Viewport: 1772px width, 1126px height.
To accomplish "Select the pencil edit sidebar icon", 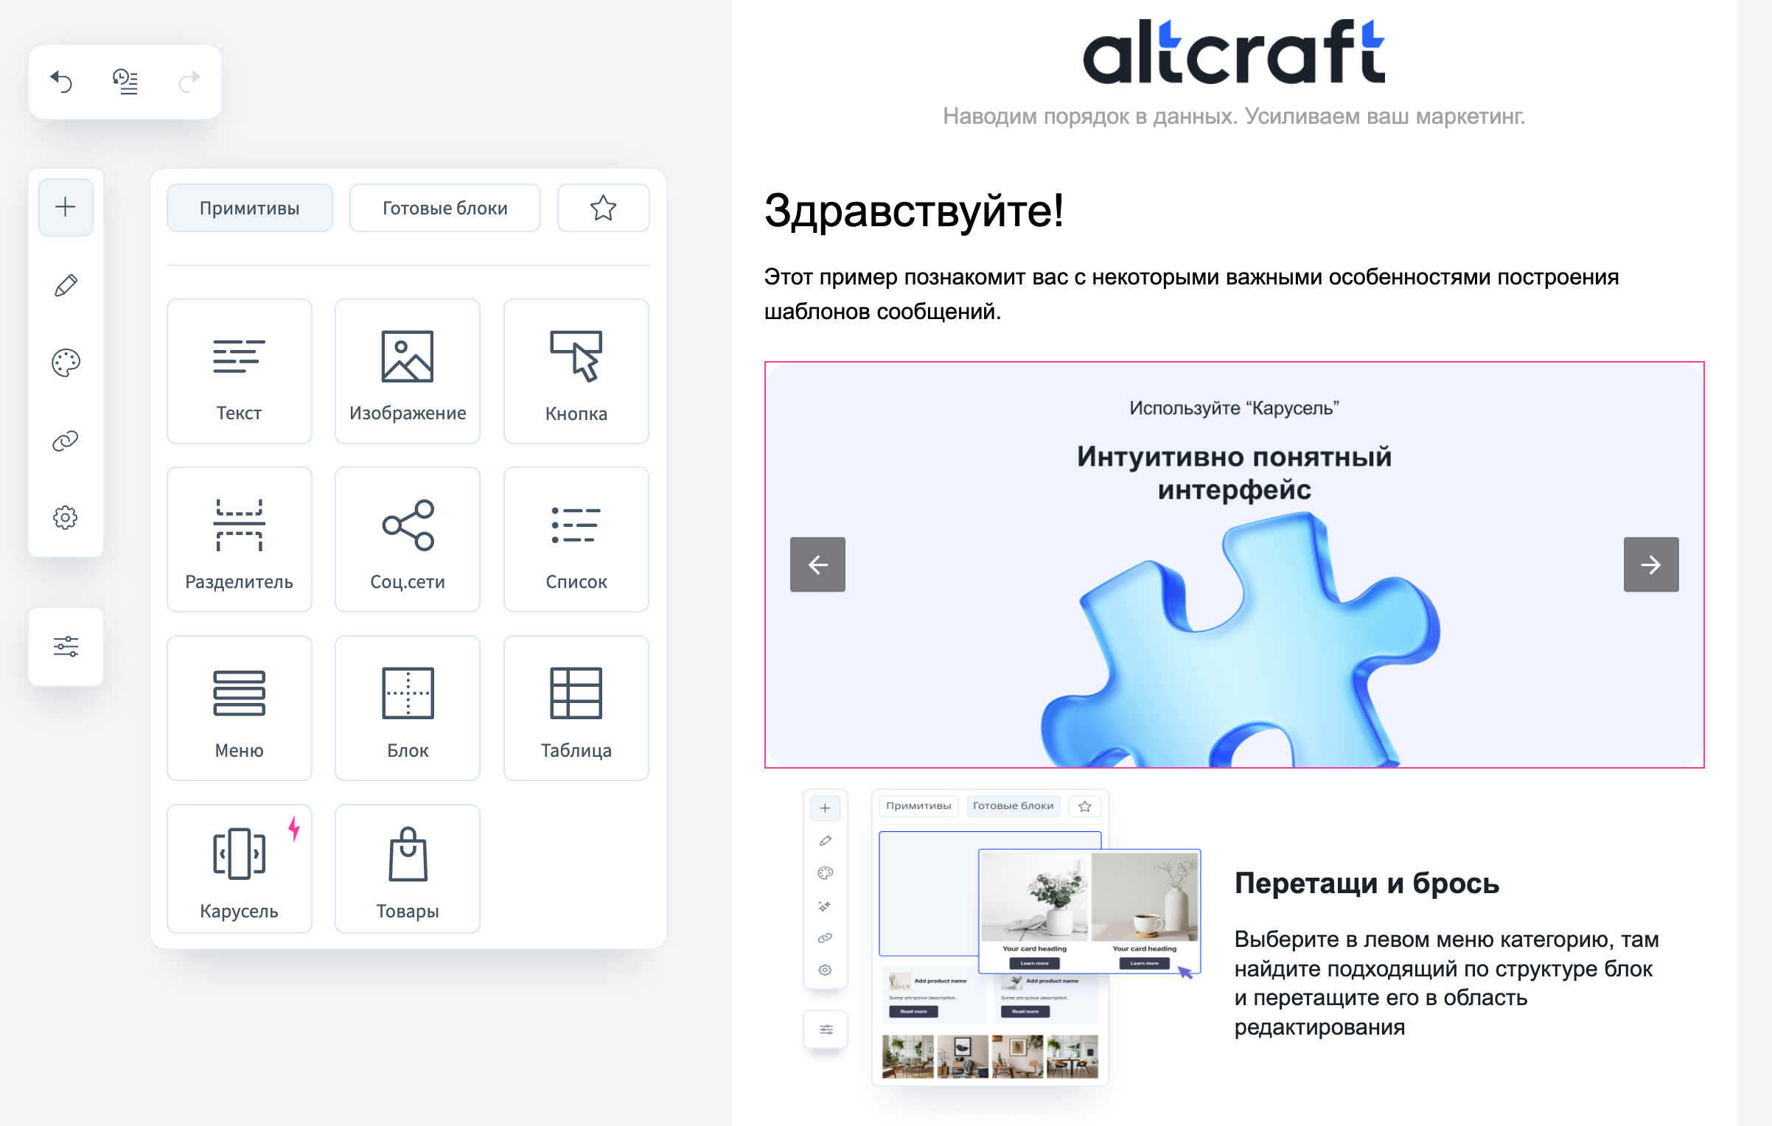I will click(66, 285).
